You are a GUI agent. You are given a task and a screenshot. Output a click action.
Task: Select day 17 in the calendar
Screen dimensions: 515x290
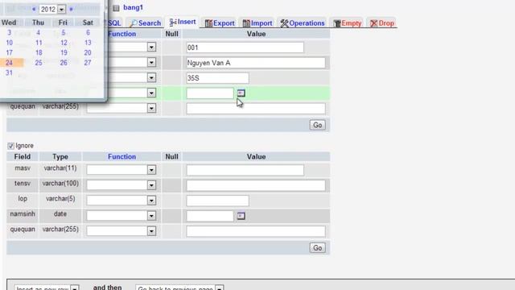tap(9, 52)
